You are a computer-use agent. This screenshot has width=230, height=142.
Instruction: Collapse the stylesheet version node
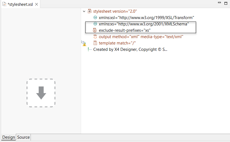[x=84, y=12]
